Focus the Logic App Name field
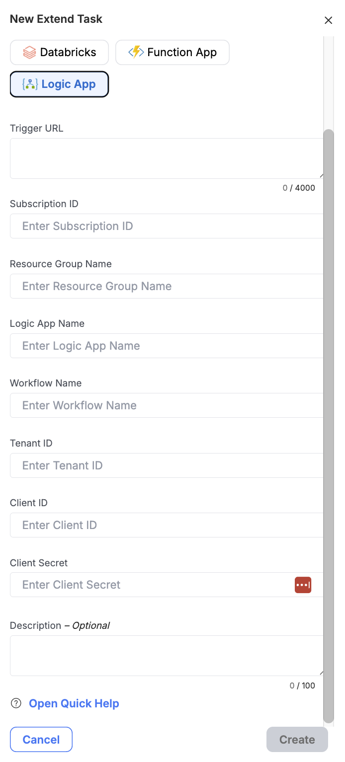The width and height of the screenshot is (345, 762). [x=166, y=346]
